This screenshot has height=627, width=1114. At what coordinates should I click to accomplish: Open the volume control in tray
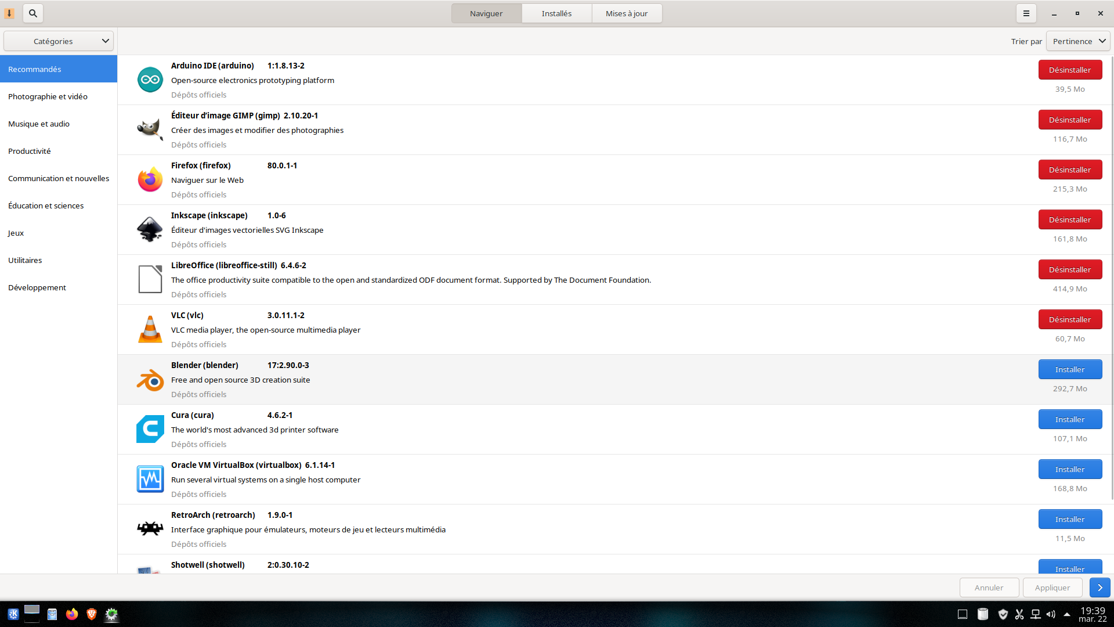pos(1051,614)
